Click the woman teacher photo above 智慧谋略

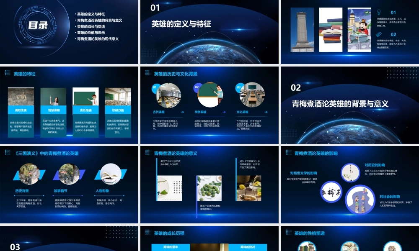pyautogui.click(x=54, y=97)
